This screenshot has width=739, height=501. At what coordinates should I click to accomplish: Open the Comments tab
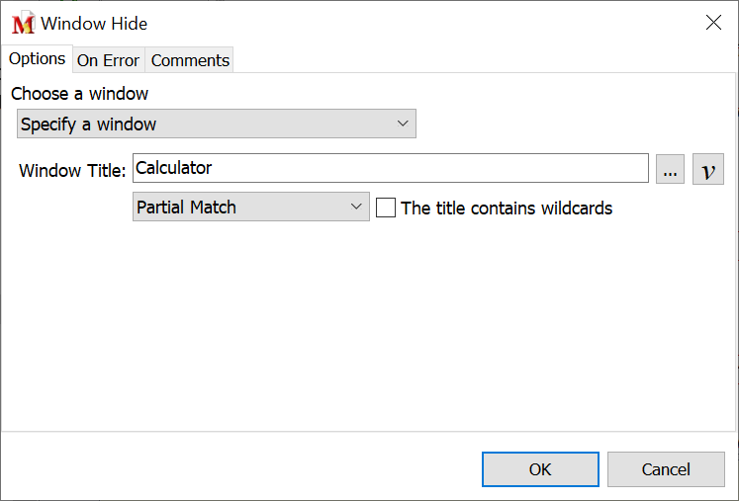190,60
